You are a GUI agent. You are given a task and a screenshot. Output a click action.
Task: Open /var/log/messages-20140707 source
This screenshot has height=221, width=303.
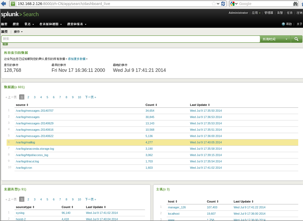coord(35,111)
